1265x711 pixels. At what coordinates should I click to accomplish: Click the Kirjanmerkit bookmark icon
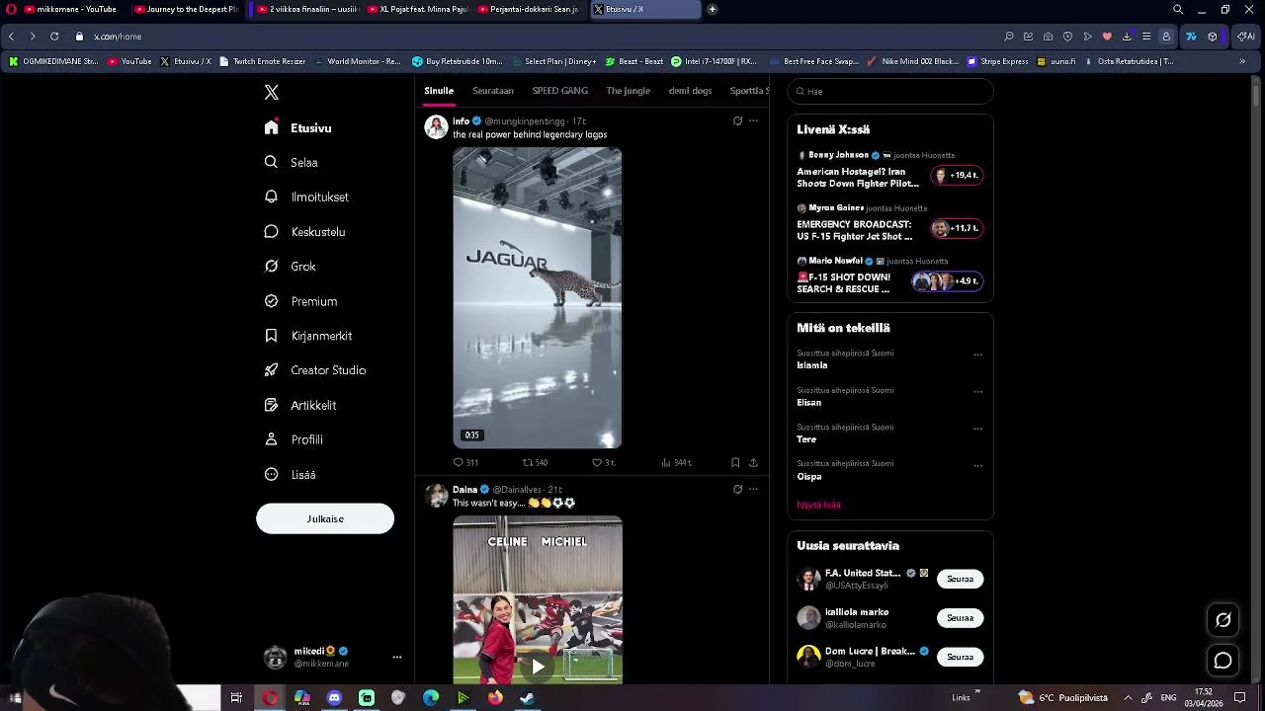point(271,336)
